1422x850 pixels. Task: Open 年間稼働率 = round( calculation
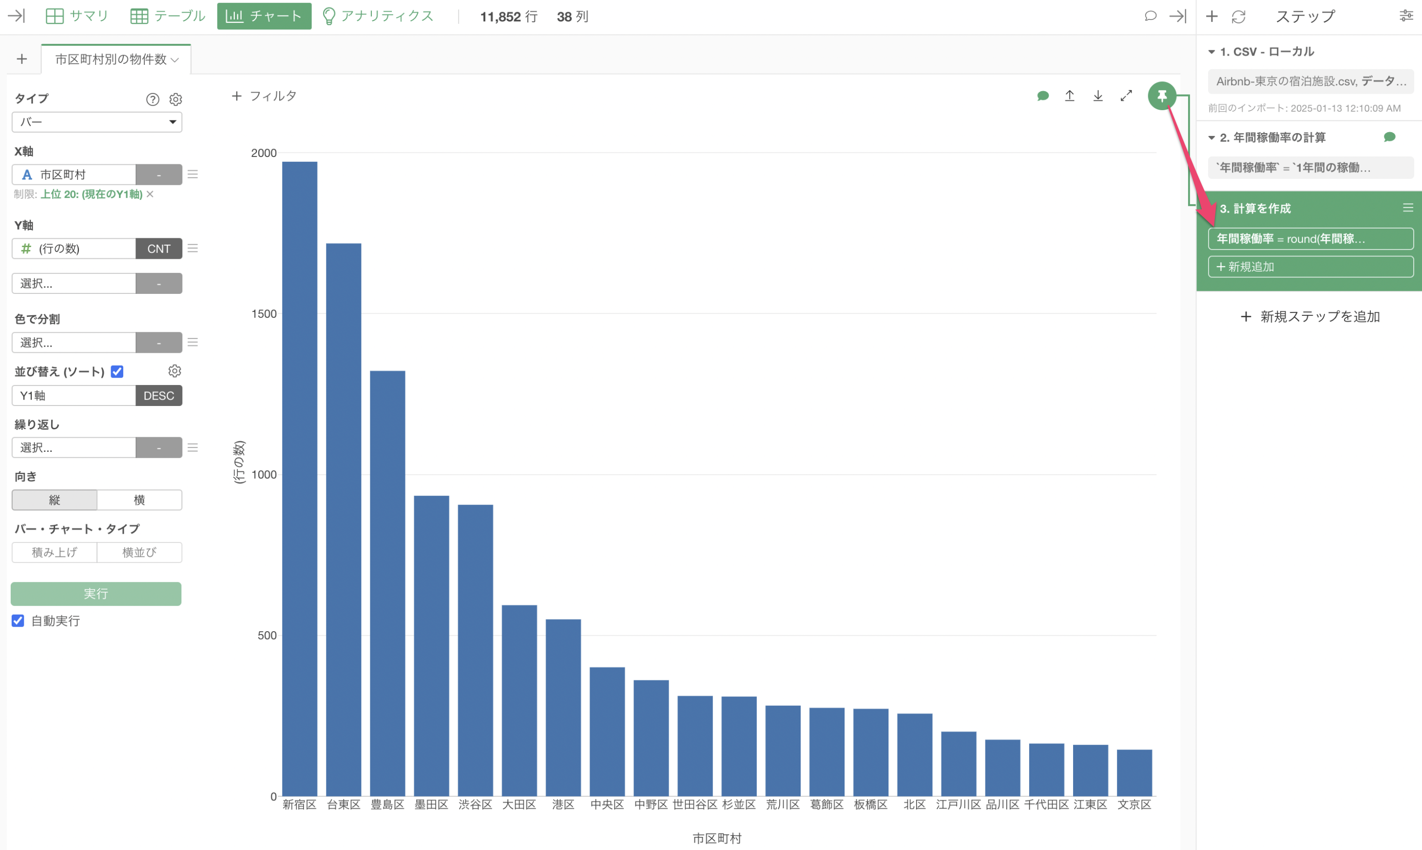point(1311,239)
